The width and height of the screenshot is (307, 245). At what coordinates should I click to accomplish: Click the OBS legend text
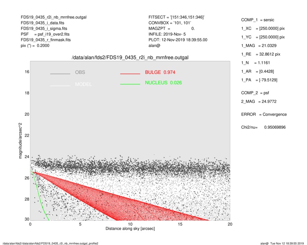(80, 72)
